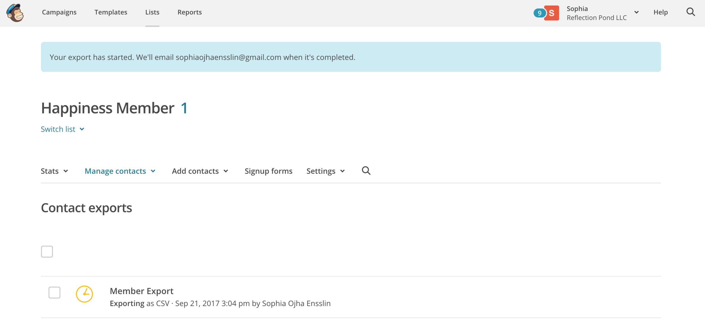Image resolution: width=705 pixels, height=336 pixels.
Task: Open the Settings dropdown menu
Action: point(326,171)
